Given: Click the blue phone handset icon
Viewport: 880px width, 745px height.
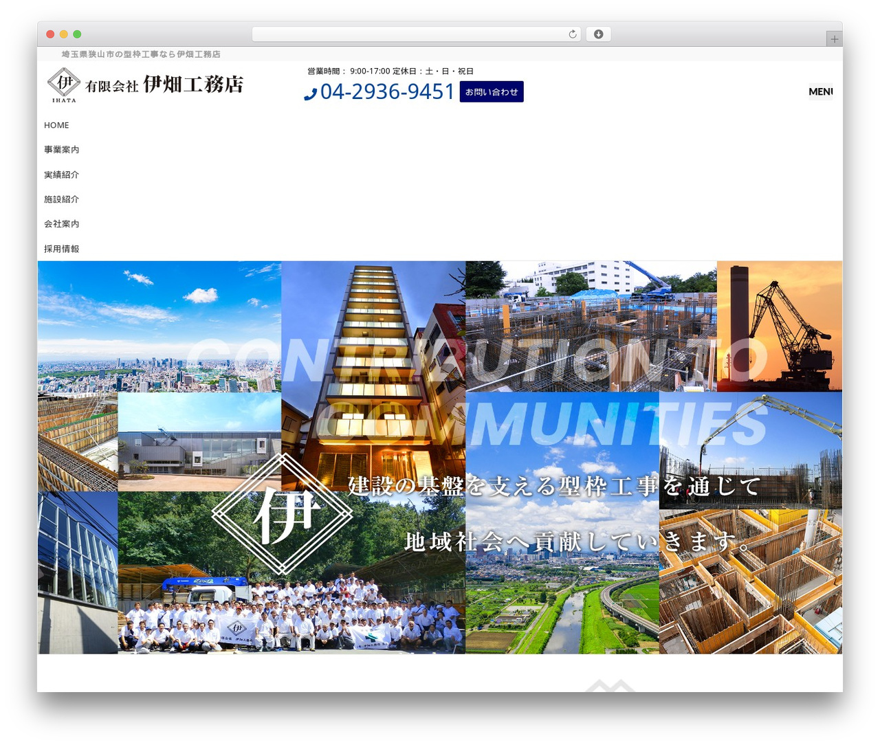Looking at the screenshot, I should [310, 93].
